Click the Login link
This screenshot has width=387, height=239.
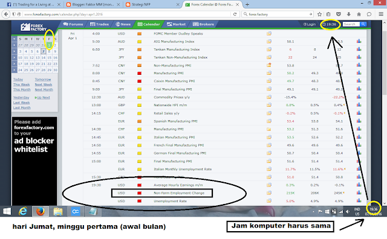[310, 24]
